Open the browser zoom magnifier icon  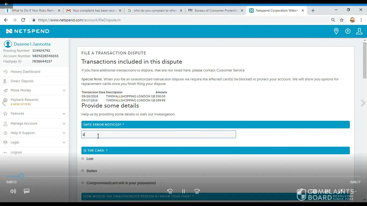click(x=333, y=20)
